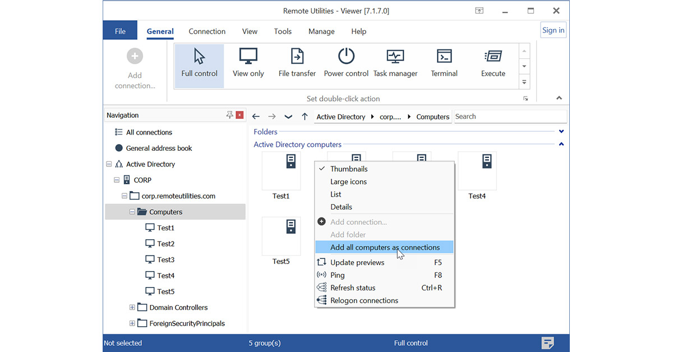Open the Connection ribbon tab
This screenshot has width=673, height=352.
[207, 31]
